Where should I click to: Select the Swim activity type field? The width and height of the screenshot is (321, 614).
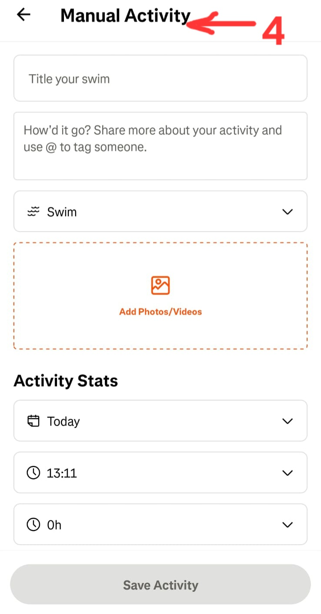click(x=160, y=211)
